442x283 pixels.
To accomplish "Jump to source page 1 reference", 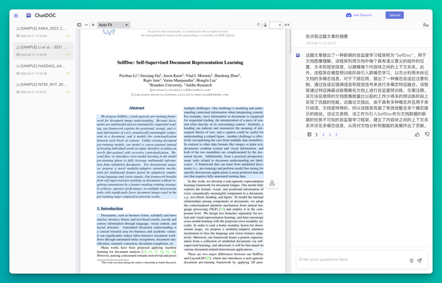I will (x=317, y=134).
